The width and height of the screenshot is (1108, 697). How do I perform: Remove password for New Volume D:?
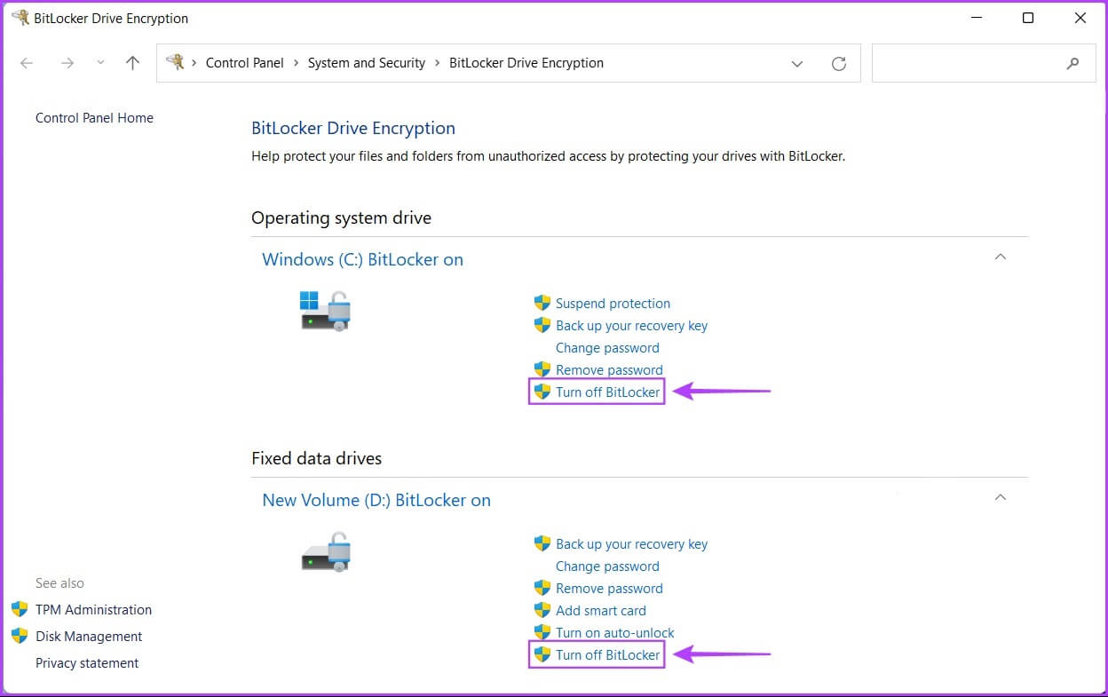point(609,589)
